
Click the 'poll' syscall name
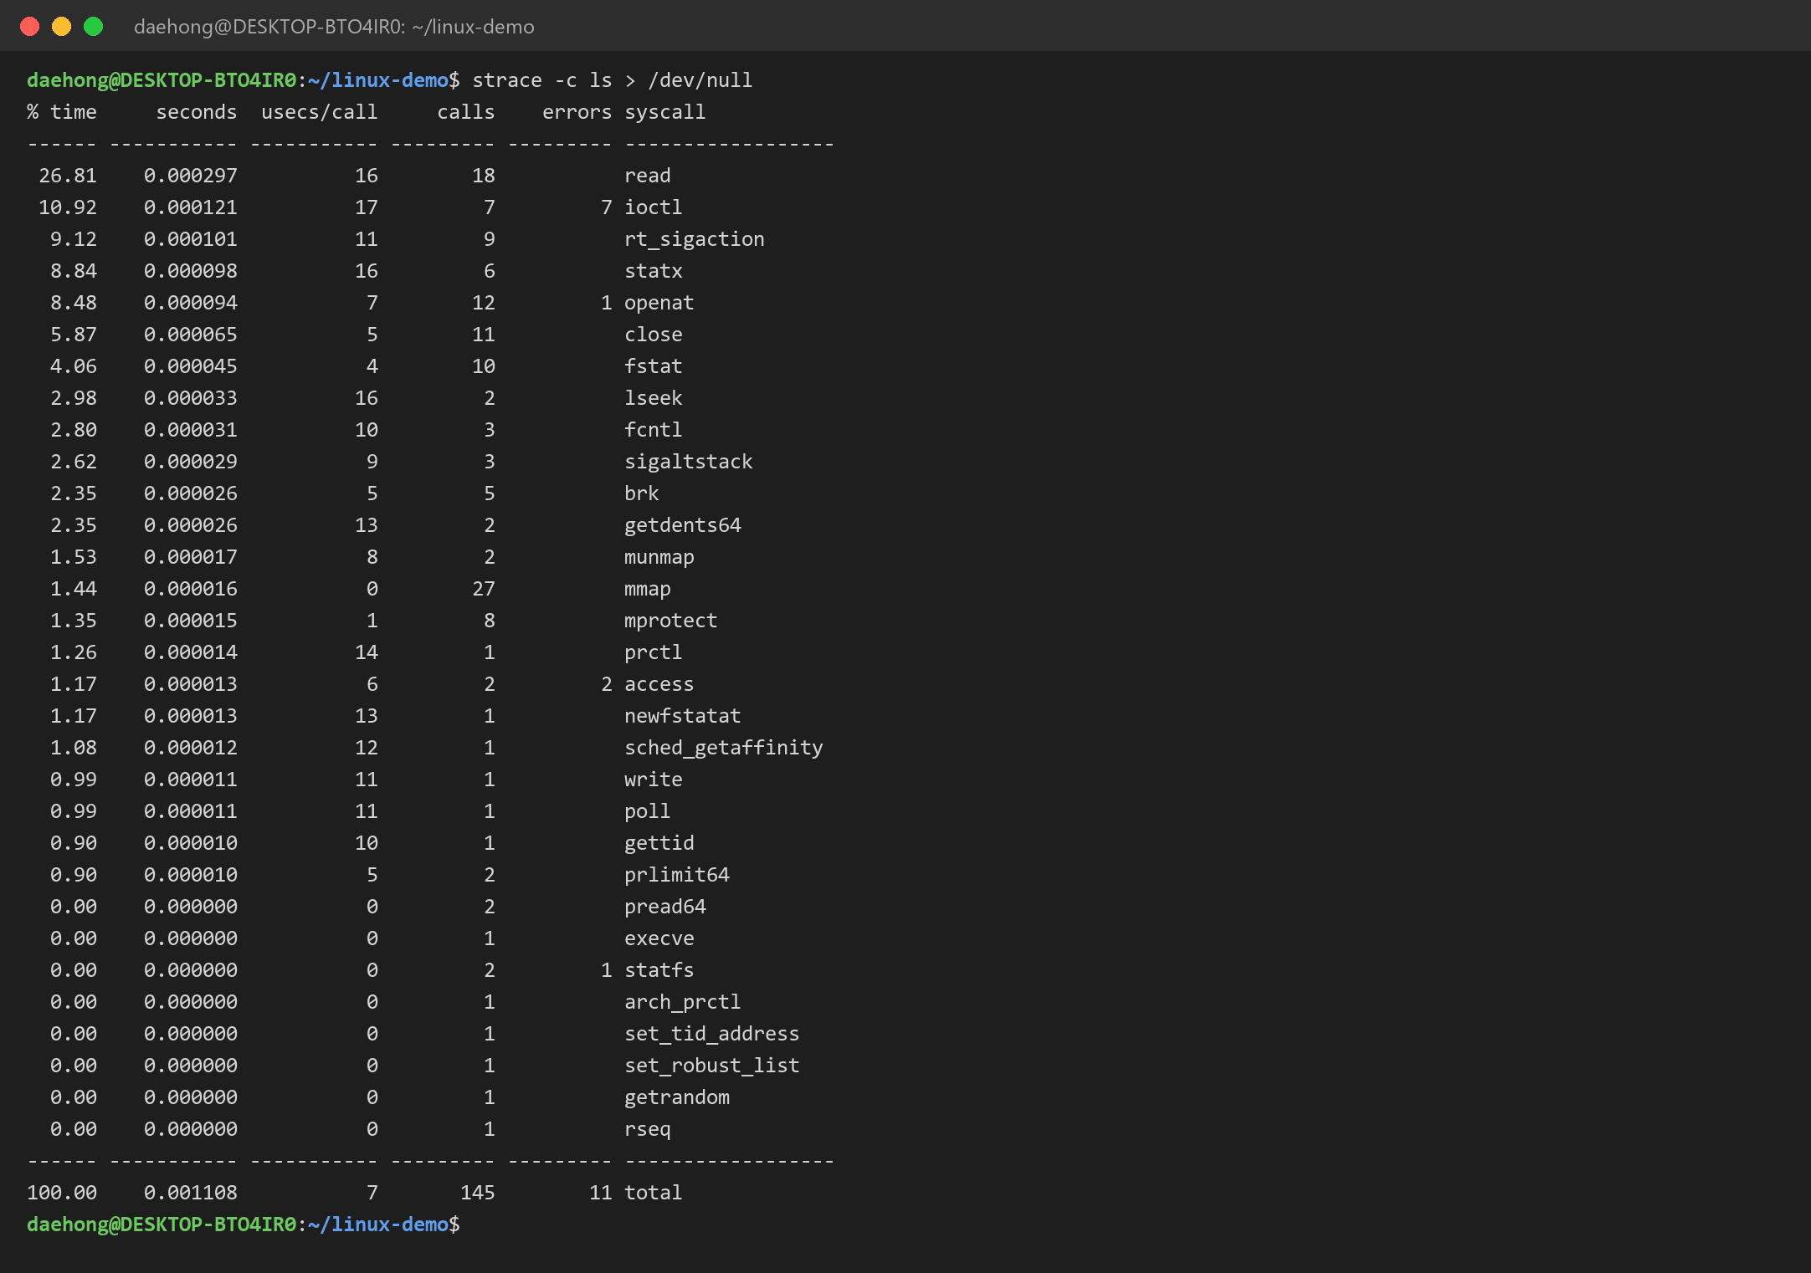pyautogui.click(x=648, y=811)
